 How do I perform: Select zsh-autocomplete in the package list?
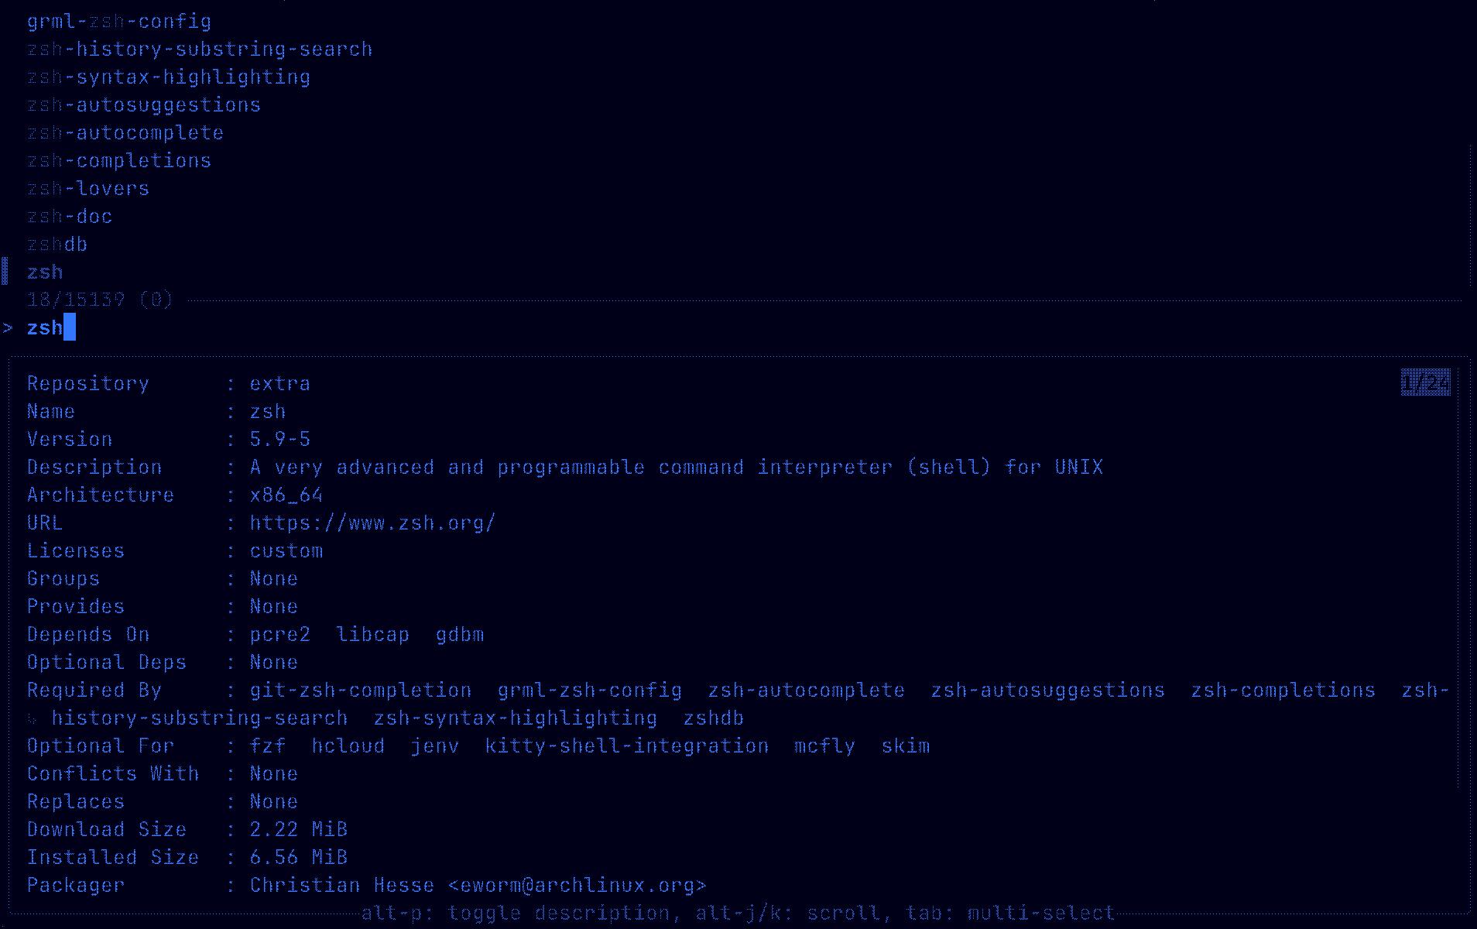pos(125,133)
